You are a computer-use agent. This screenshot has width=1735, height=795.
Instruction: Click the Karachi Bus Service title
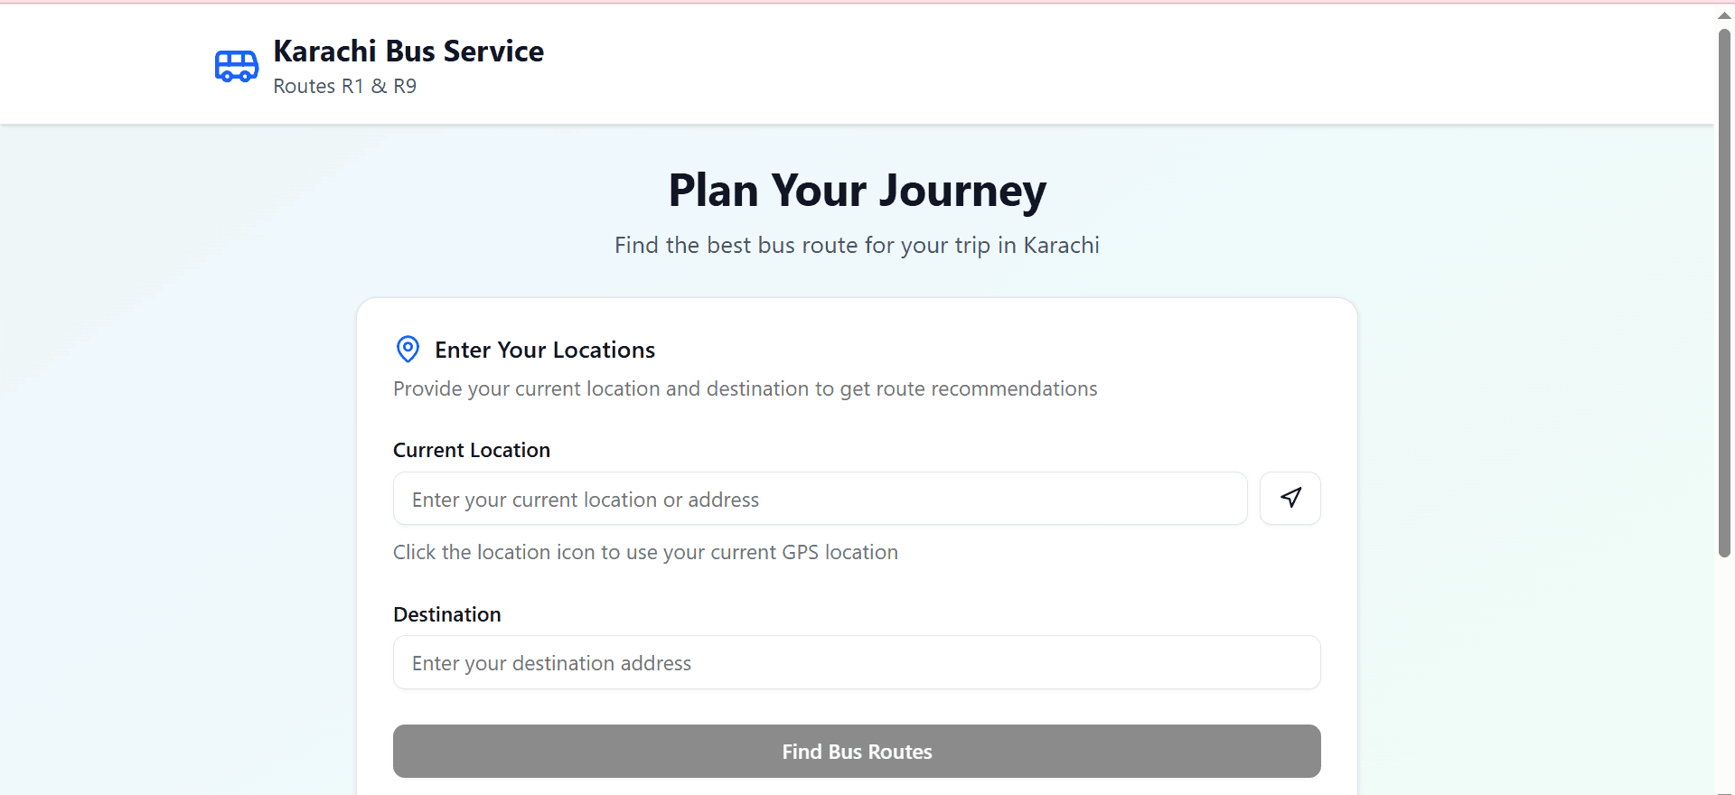pyautogui.click(x=408, y=51)
